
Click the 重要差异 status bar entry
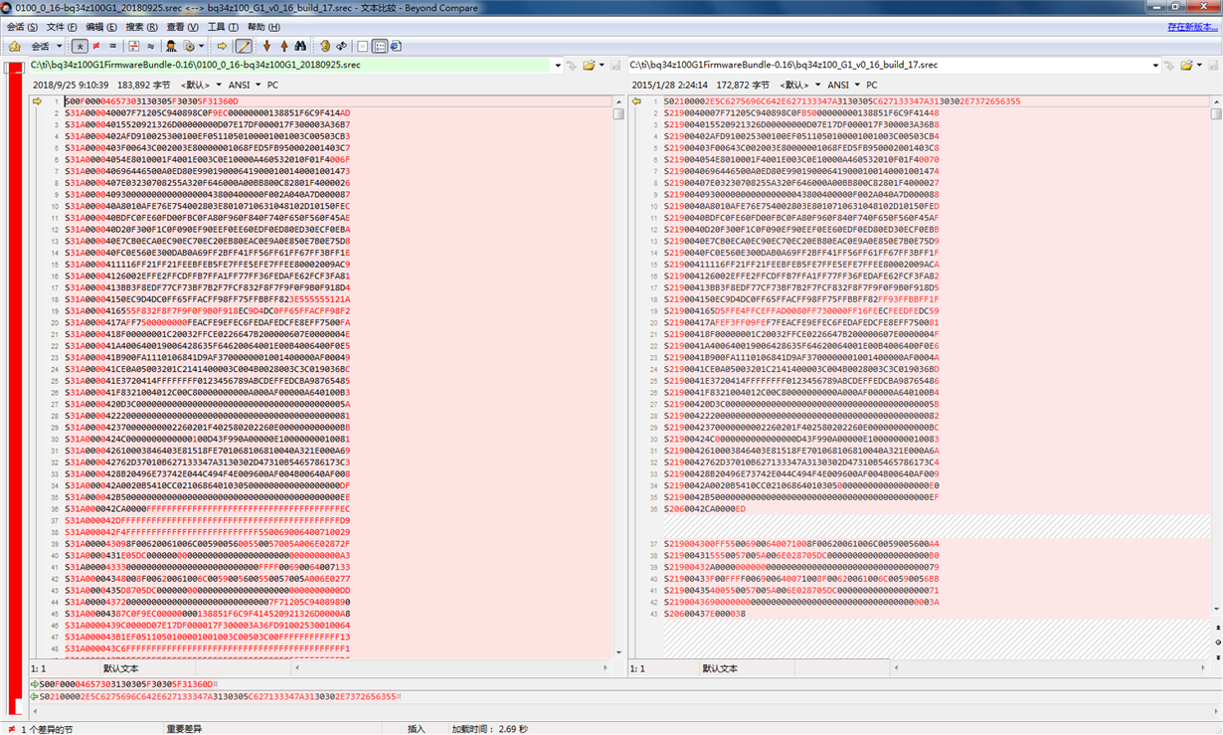point(185,729)
